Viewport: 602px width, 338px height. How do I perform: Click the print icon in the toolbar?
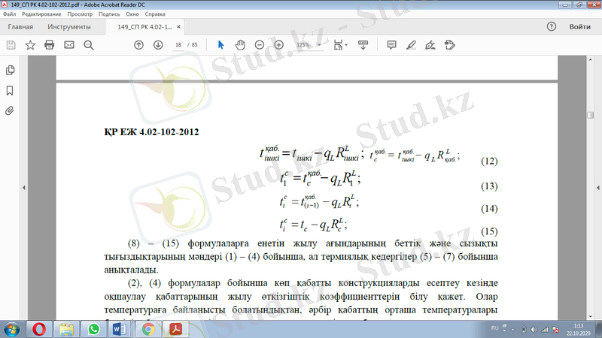click(x=50, y=45)
